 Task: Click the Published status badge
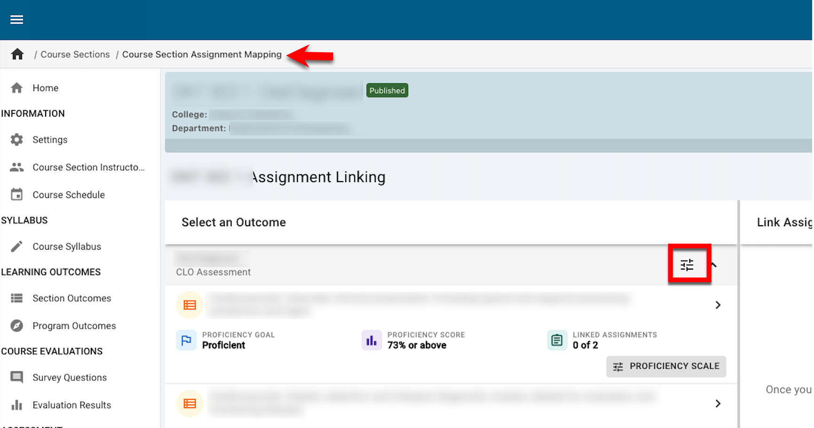click(x=387, y=91)
